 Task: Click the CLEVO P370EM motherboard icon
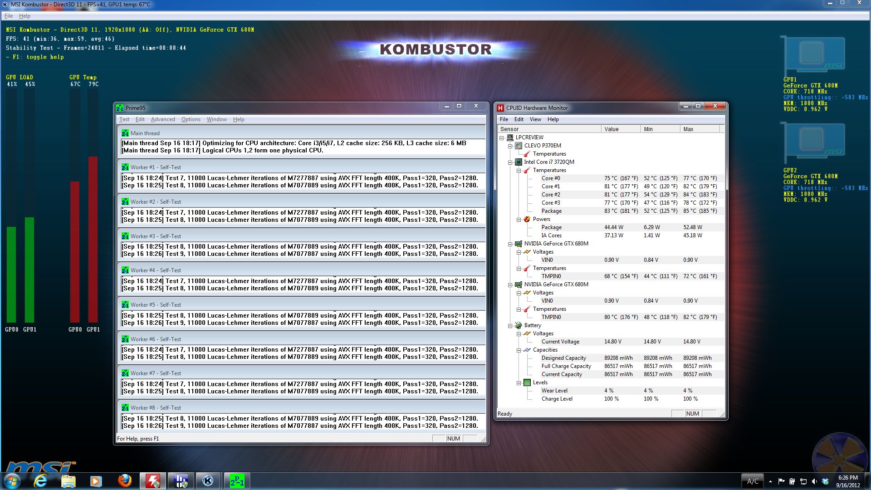point(519,146)
